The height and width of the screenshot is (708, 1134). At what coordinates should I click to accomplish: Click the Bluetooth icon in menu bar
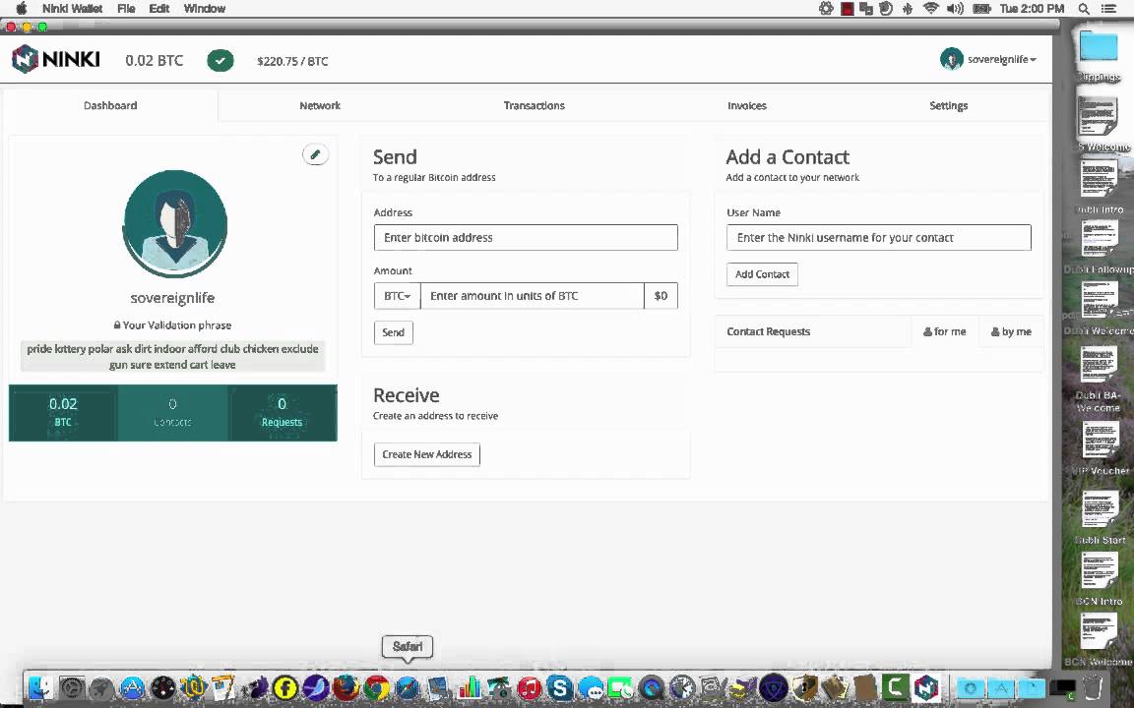click(908, 9)
